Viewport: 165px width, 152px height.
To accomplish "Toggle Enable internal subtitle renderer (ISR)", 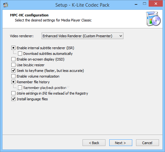I will [13, 48].
